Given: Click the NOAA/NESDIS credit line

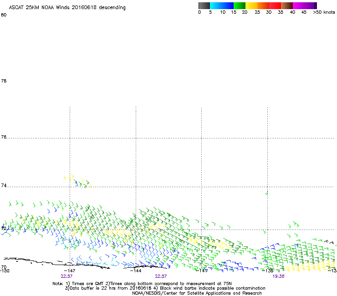Looking at the screenshot, I should pyautogui.click(x=197, y=293).
